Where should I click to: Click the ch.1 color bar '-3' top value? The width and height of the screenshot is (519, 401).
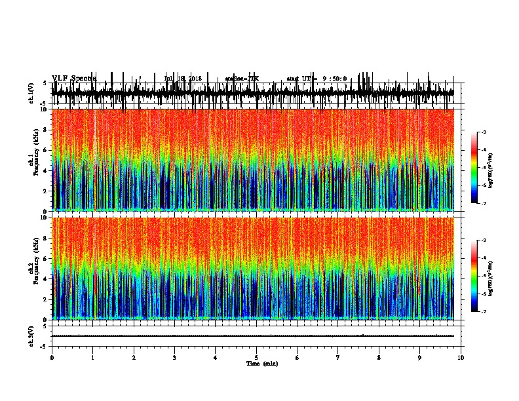[x=483, y=132]
